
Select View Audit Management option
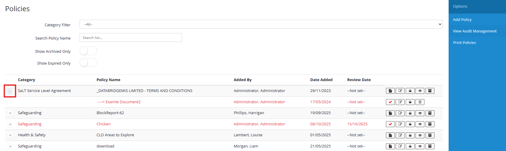point(475,31)
